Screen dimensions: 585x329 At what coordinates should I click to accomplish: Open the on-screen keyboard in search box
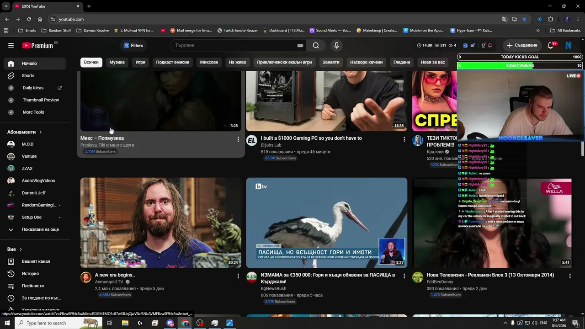point(300,45)
